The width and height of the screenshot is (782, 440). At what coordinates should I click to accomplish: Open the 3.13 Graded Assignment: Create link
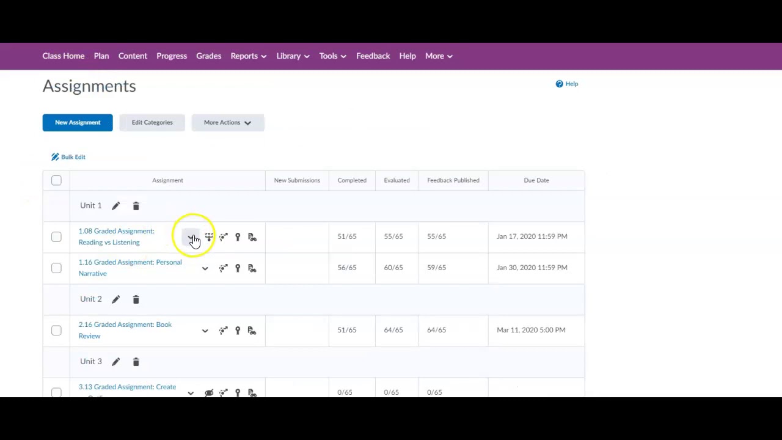[x=127, y=387]
